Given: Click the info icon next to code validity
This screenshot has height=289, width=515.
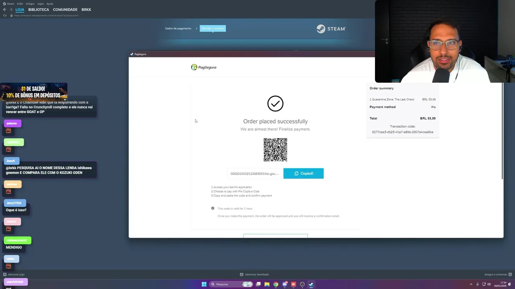Looking at the screenshot, I should point(213,208).
